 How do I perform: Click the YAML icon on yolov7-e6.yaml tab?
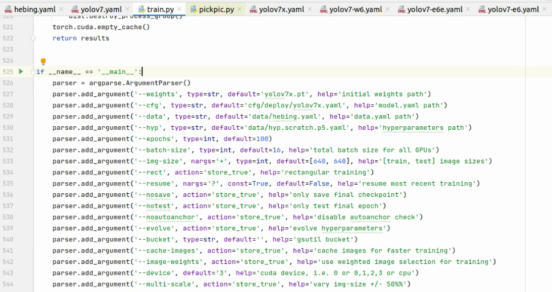pos(482,10)
